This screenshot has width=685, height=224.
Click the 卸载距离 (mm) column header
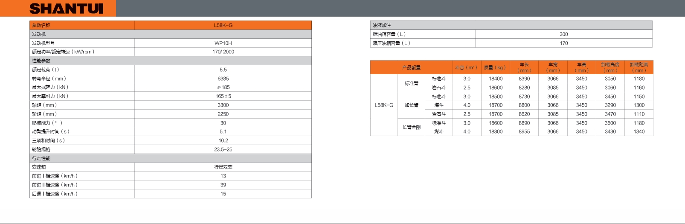tap(639, 67)
